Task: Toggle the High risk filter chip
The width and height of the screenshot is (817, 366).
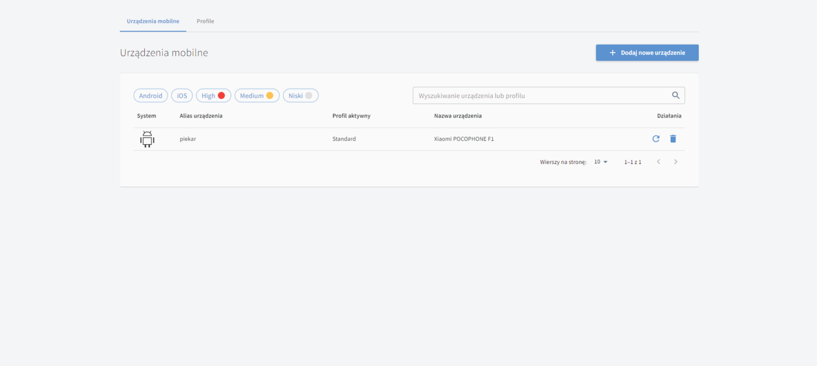Action: [213, 96]
